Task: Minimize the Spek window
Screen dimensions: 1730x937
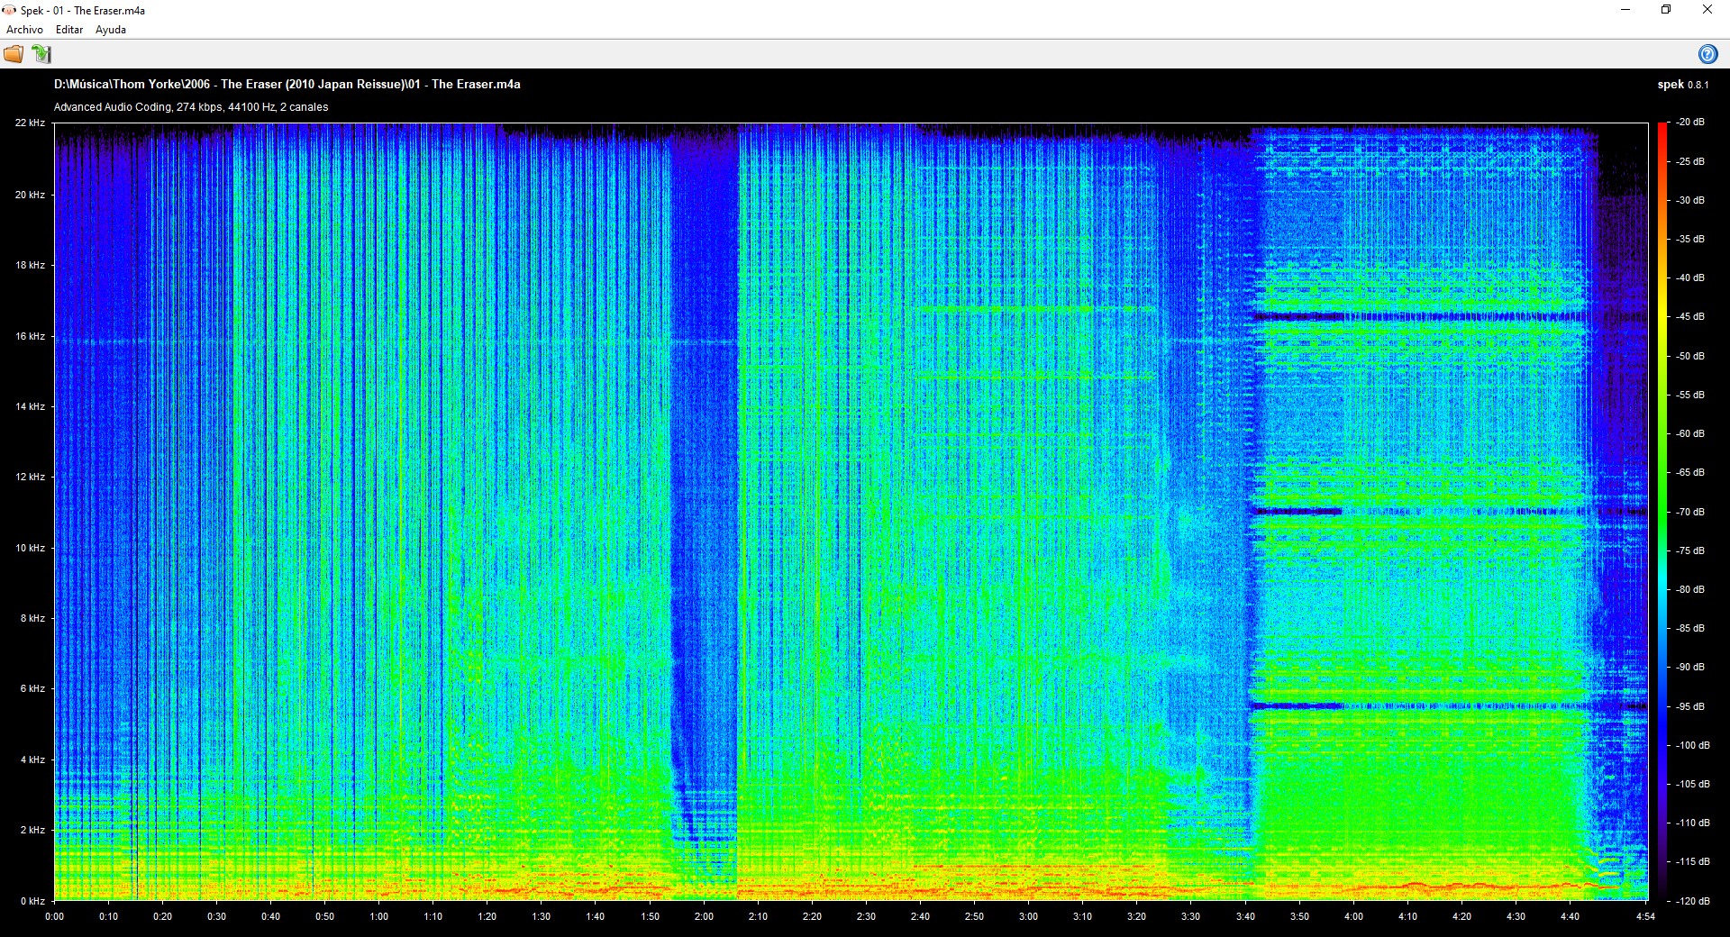Action: tap(1625, 10)
